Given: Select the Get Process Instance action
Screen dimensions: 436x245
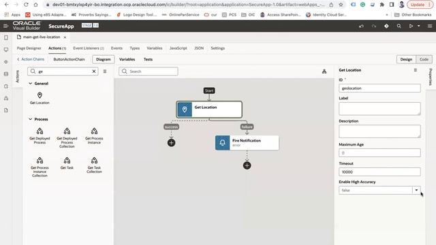Looking at the screenshot, I should (x=94, y=136).
